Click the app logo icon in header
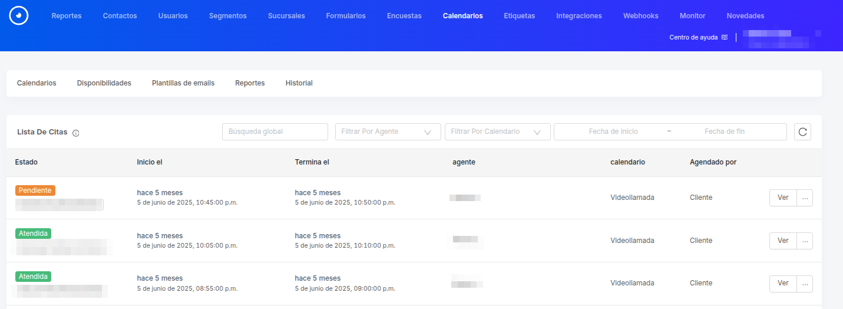The image size is (843, 309). click(19, 16)
